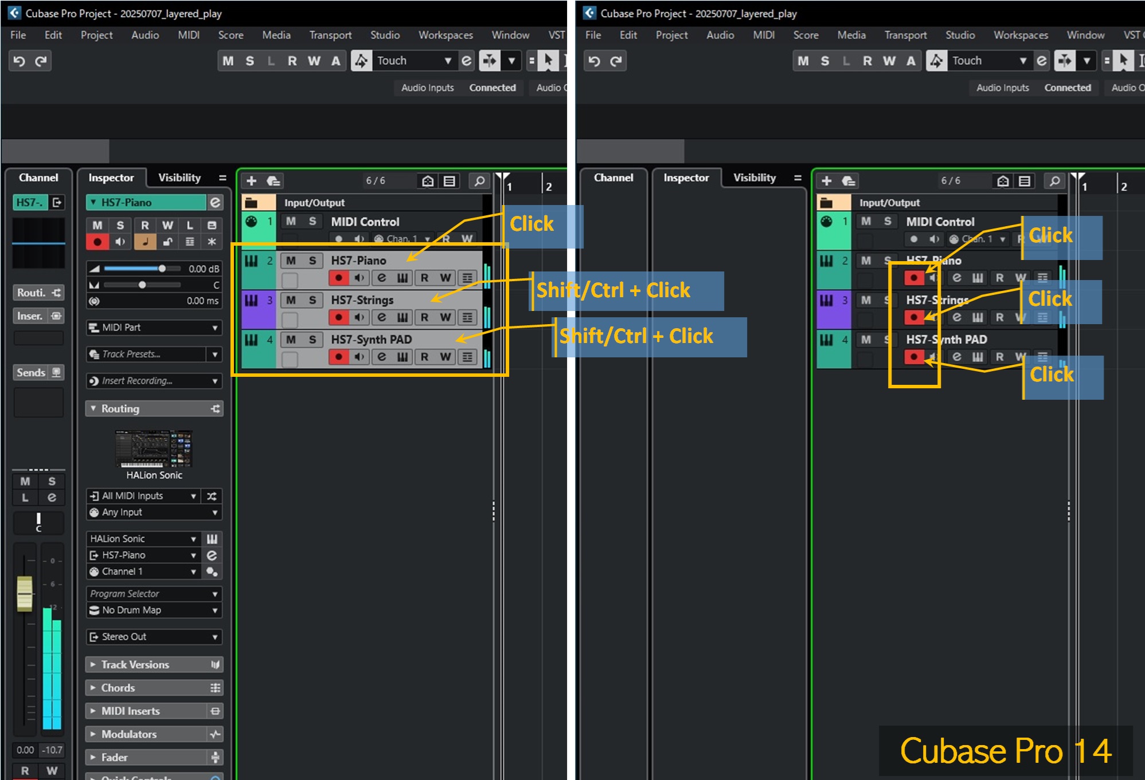Open Studio menu in right window

(x=960, y=35)
